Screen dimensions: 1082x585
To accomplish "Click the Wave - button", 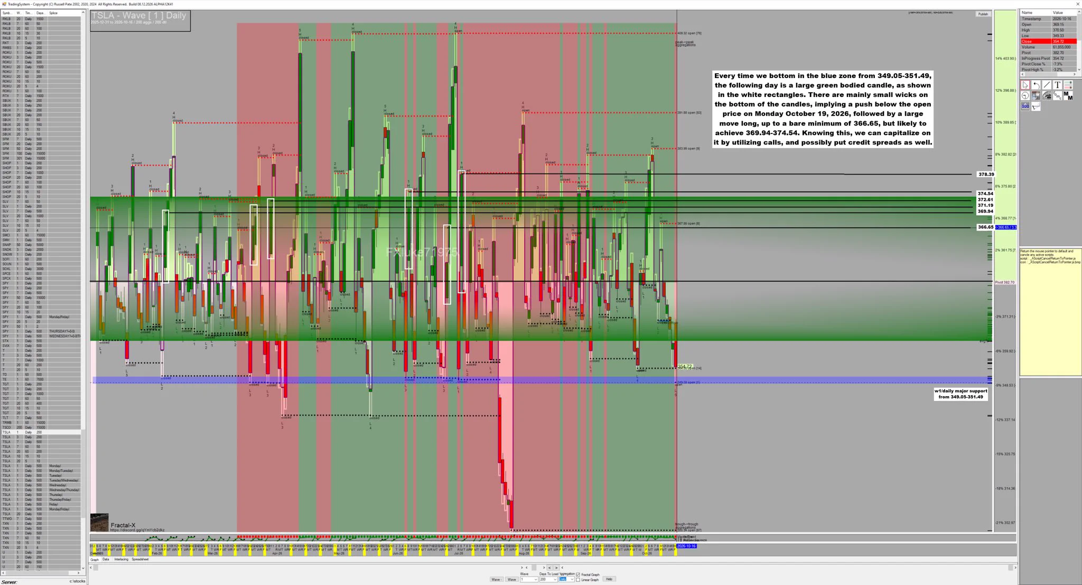I will 497,579.
